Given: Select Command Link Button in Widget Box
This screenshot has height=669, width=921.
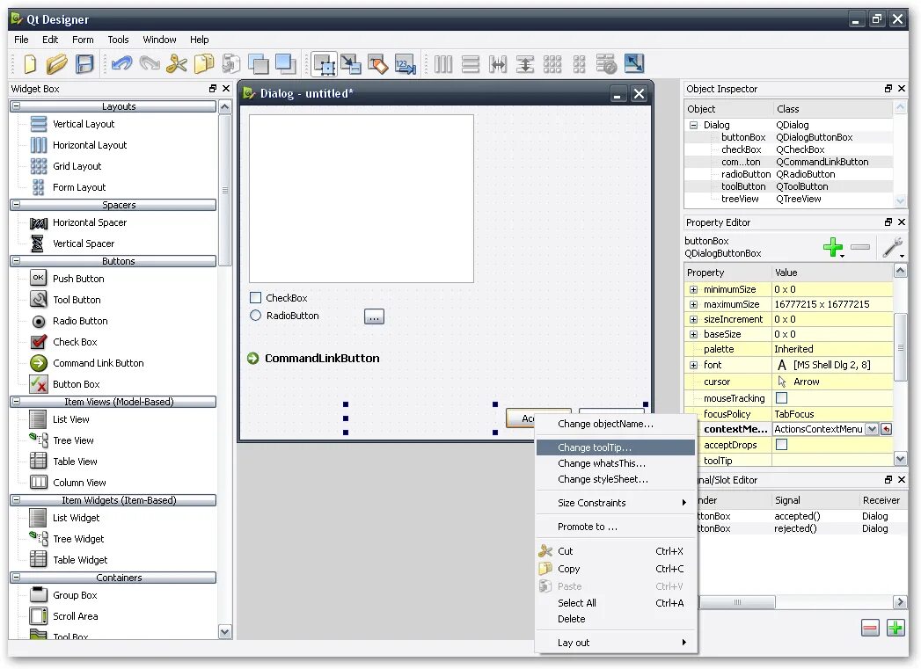Looking at the screenshot, I should point(99,363).
